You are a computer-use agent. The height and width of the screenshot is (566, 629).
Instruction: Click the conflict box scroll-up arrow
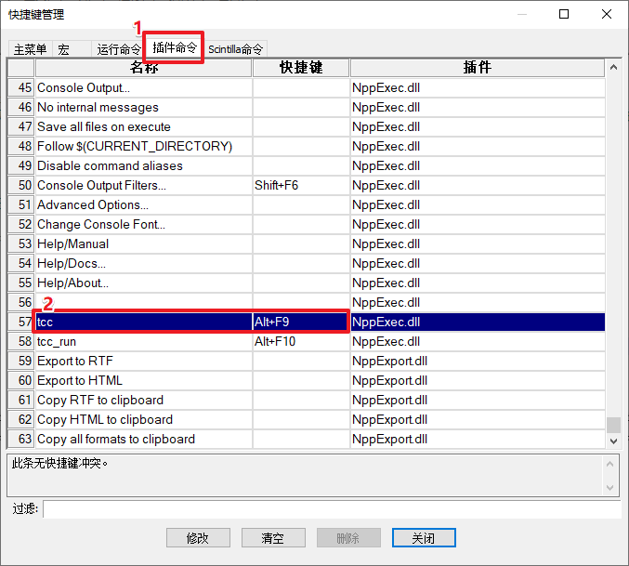[610, 464]
